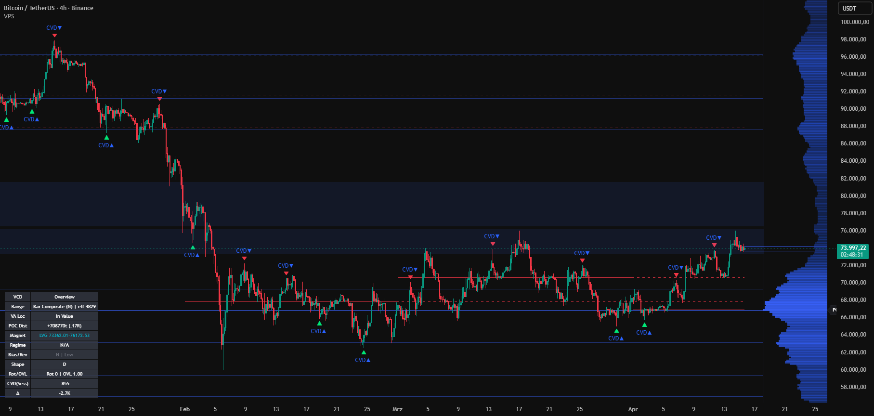Click the '+708770t (.17R)' POC Dist value

click(65, 326)
